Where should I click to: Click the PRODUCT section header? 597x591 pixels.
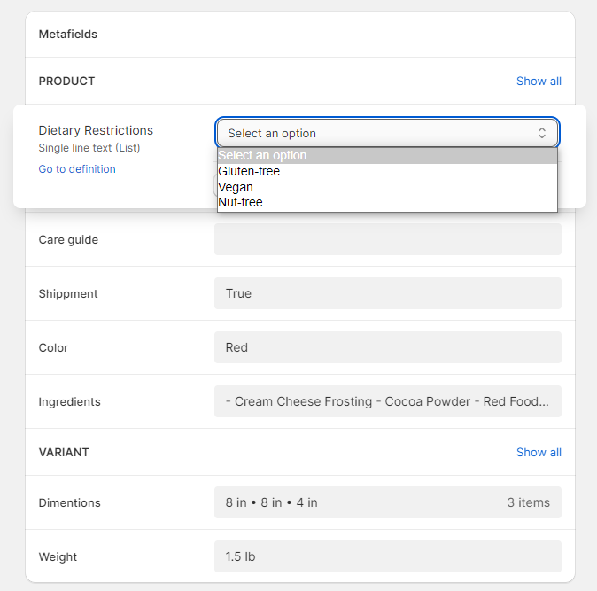click(66, 82)
